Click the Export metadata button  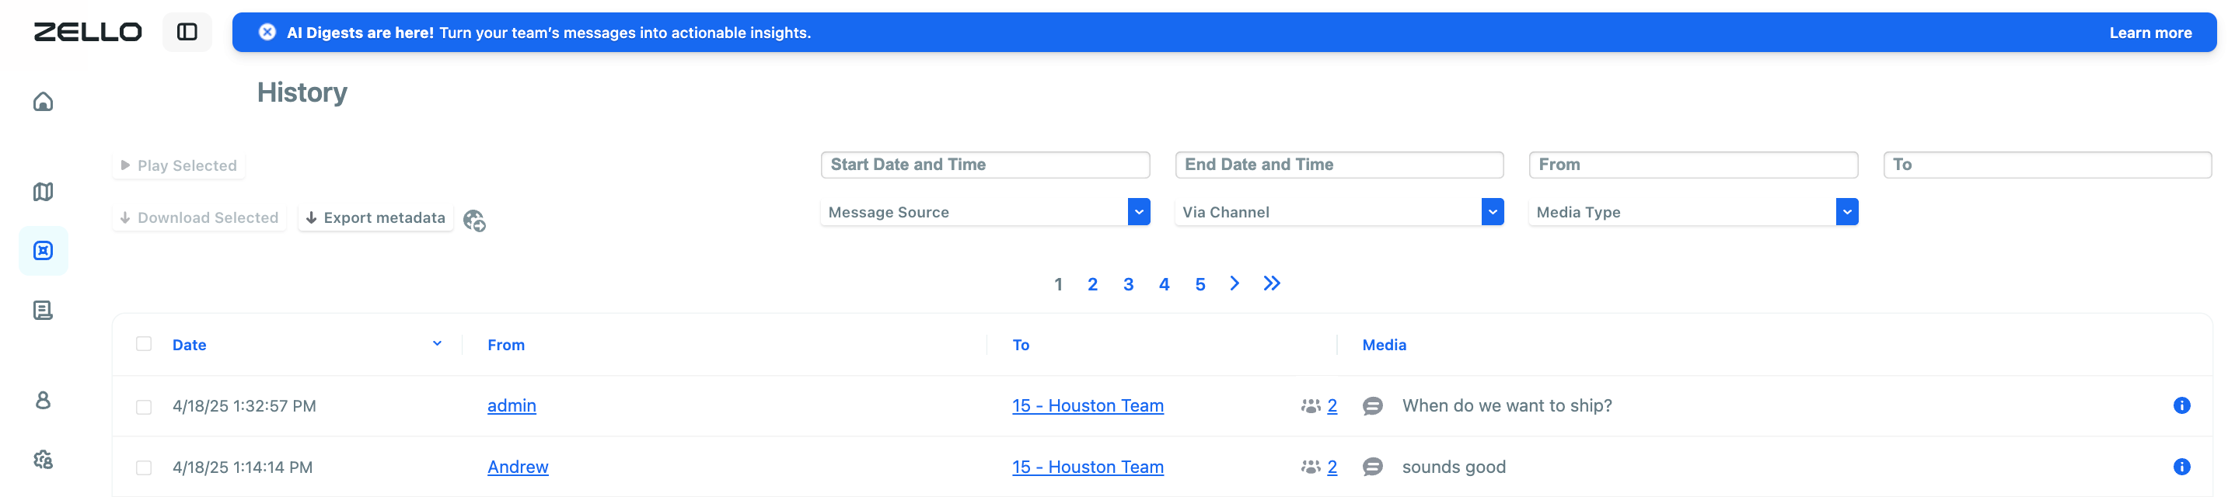375,217
